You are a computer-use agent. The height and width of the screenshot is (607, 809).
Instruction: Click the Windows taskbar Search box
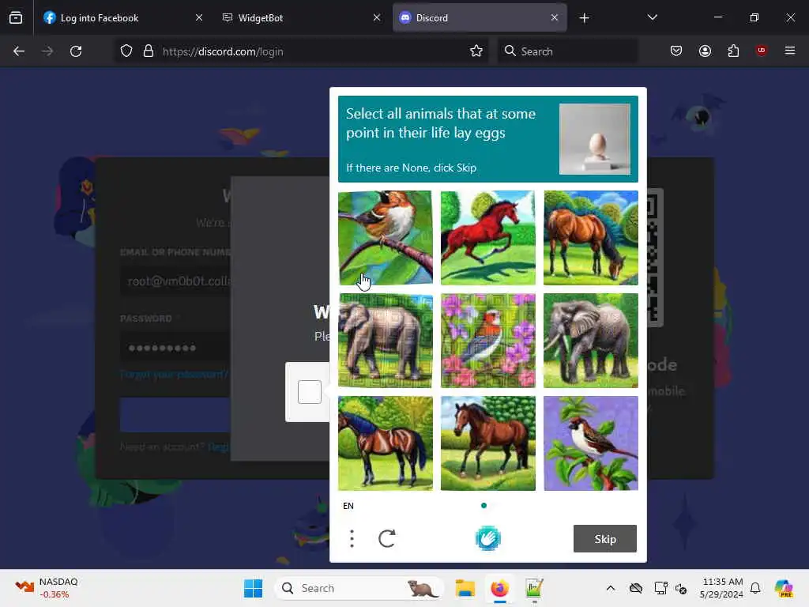click(x=359, y=588)
